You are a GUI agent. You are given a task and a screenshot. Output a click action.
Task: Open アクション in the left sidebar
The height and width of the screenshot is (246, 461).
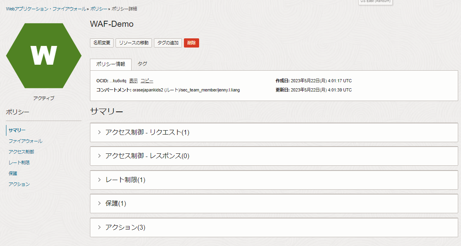(x=19, y=184)
